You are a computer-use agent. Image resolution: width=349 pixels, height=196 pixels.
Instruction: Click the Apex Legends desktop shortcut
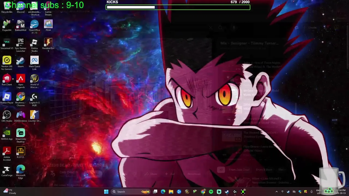(21, 81)
